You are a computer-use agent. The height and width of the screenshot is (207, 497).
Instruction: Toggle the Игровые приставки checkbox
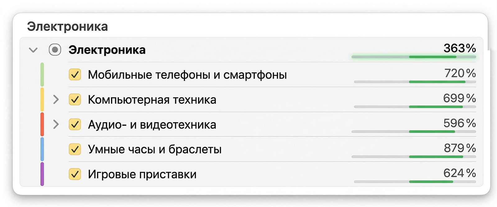[x=75, y=174]
